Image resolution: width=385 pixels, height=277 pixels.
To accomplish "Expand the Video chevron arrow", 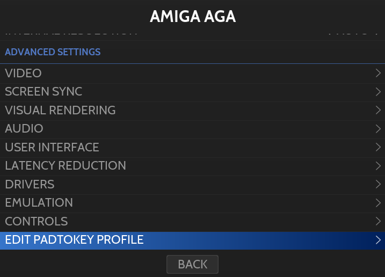I will [x=378, y=73].
